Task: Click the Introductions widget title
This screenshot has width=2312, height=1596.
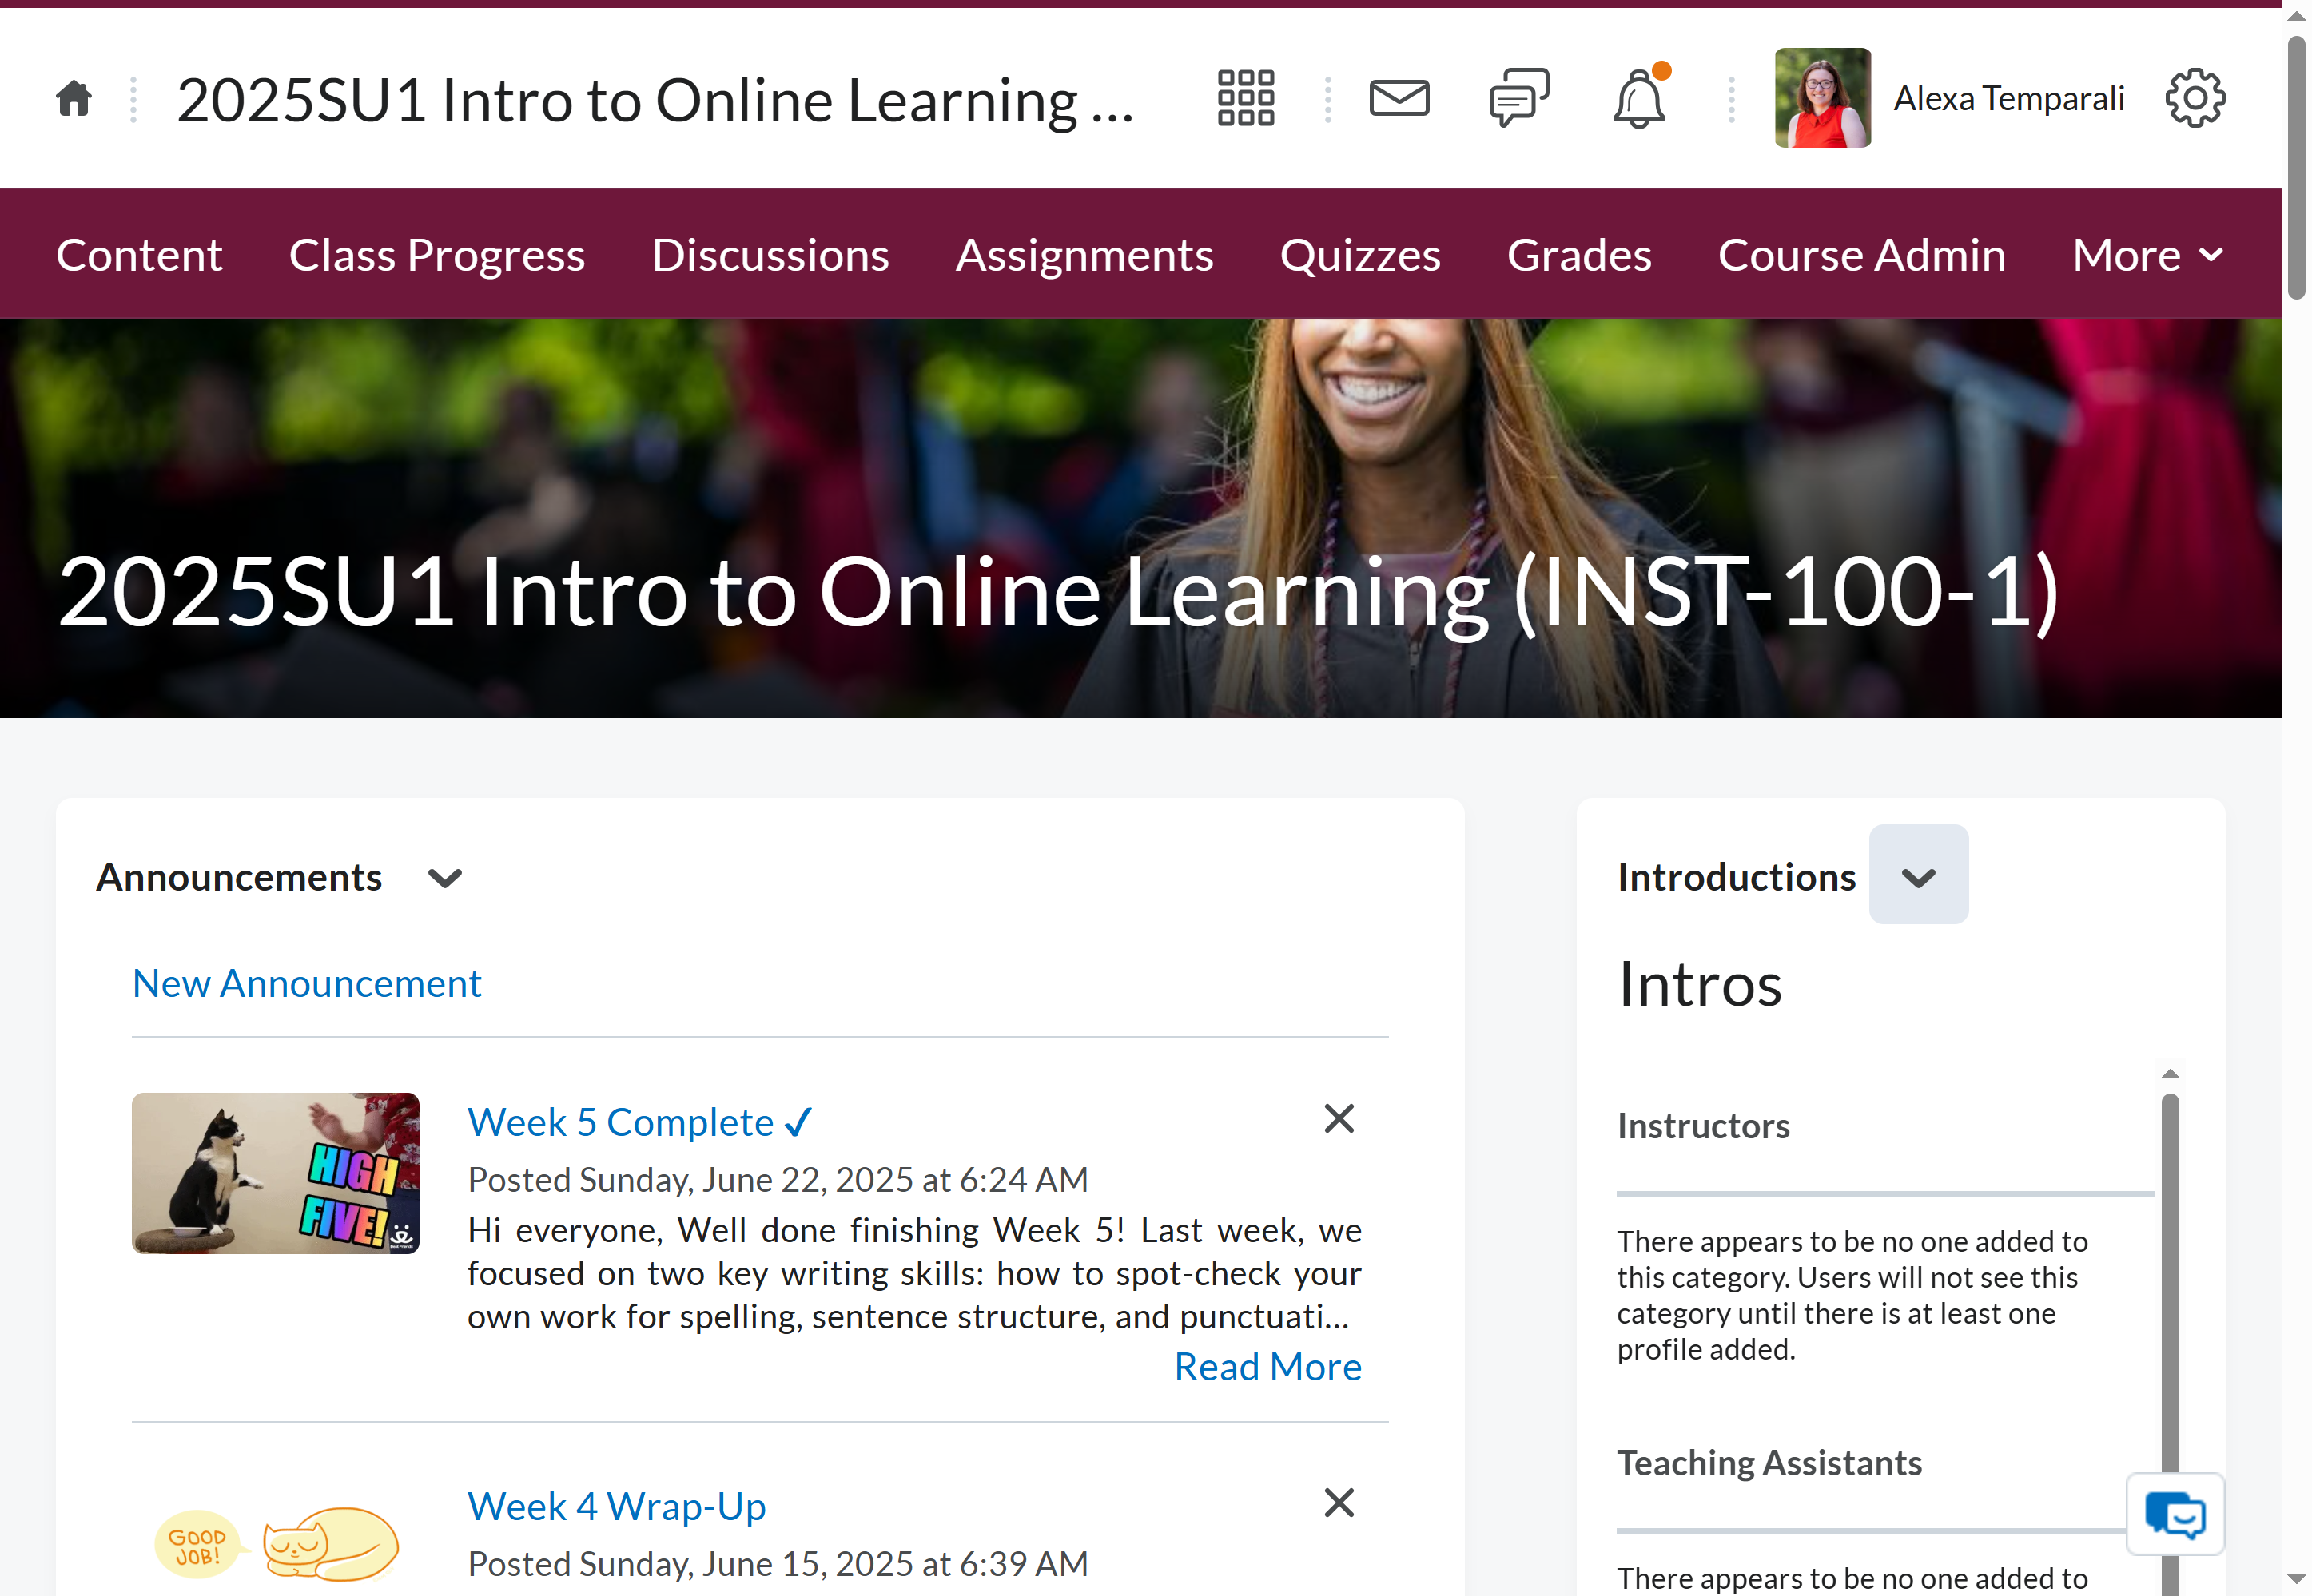Action: (1736, 877)
